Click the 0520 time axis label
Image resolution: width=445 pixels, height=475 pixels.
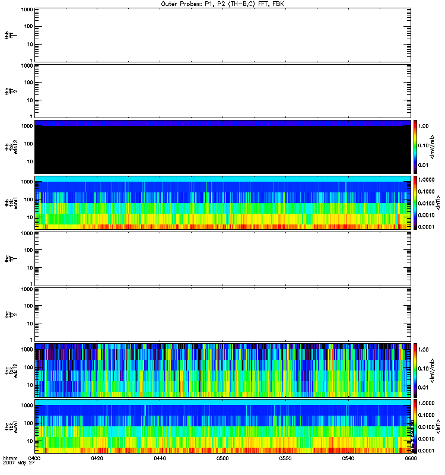coord(285,458)
